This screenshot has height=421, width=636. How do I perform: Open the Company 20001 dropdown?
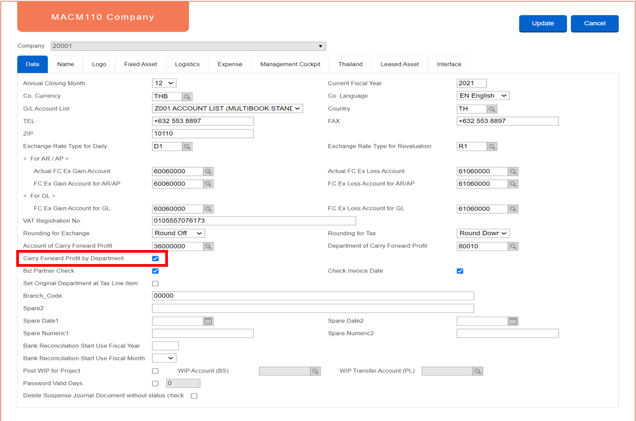pos(188,46)
